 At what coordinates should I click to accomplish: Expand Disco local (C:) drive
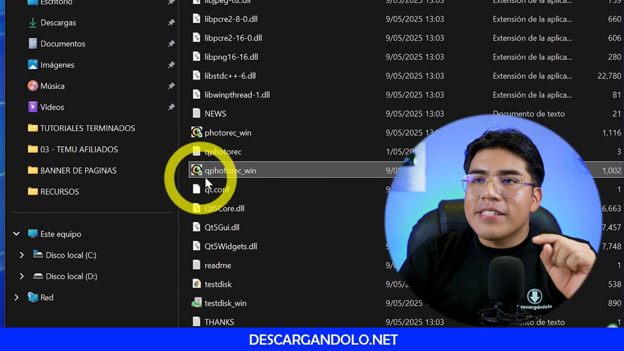[x=21, y=255]
